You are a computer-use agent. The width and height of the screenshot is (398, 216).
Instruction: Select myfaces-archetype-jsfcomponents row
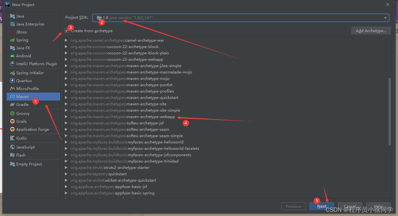pos(226,155)
